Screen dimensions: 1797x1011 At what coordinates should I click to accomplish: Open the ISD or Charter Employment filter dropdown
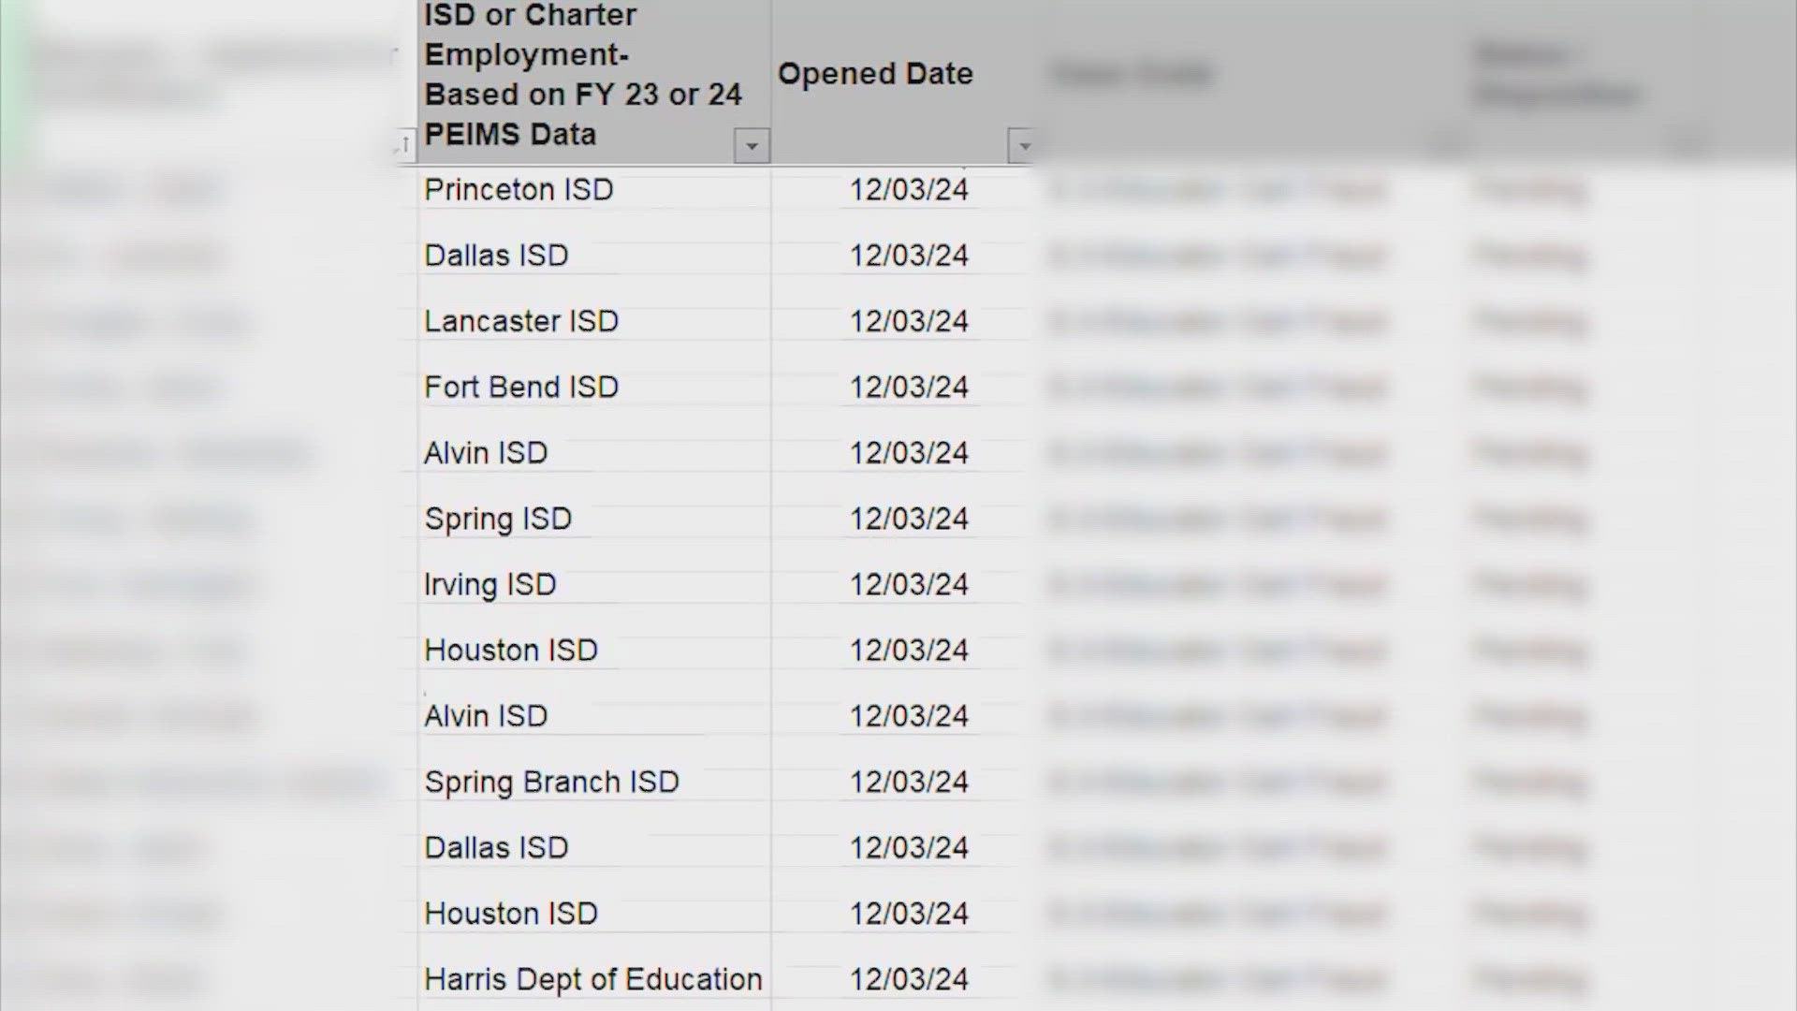[752, 146]
